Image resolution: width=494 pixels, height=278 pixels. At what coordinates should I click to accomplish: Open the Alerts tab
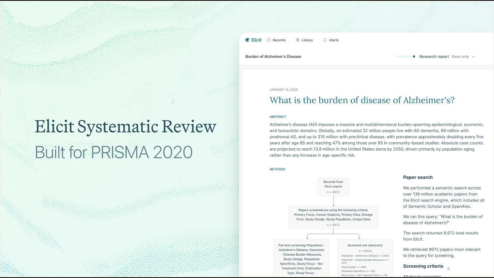(331, 40)
